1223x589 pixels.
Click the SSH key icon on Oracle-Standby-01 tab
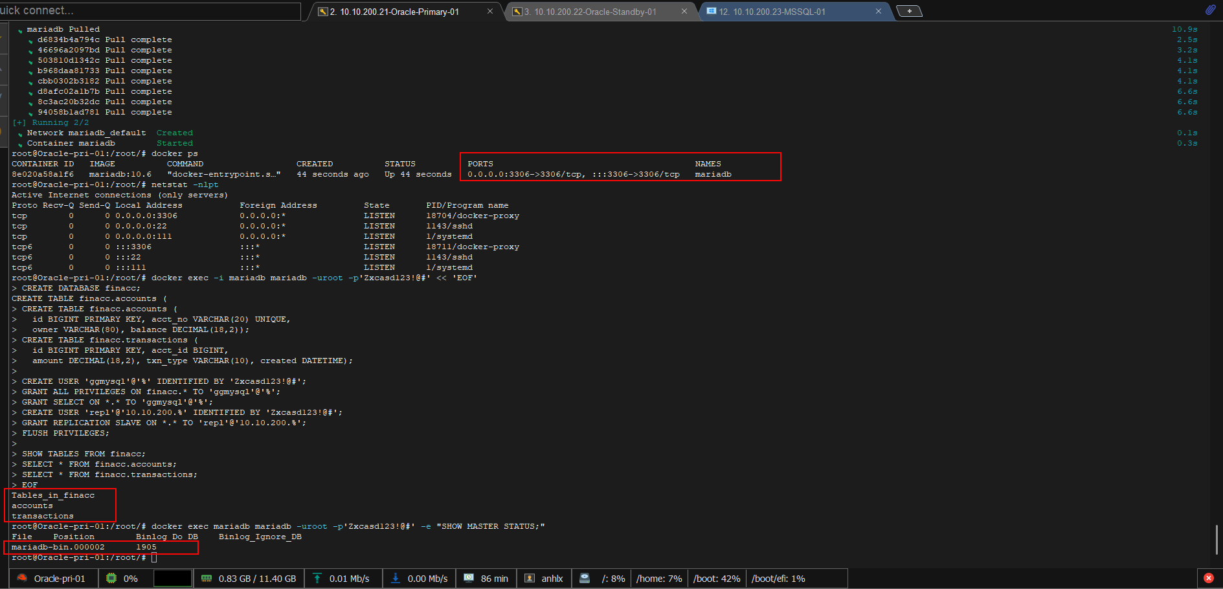517,12
